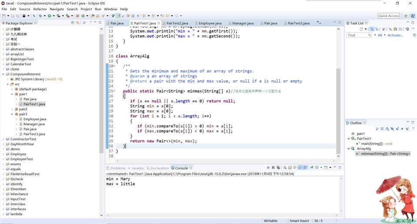Click the green Run button in toolbar

point(49,16)
